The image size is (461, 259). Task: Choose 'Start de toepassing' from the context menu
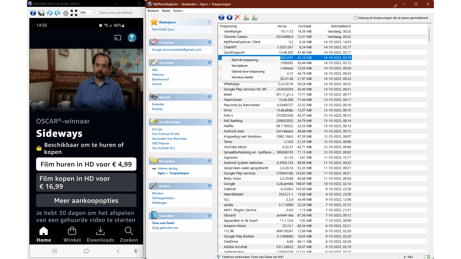[244, 60]
